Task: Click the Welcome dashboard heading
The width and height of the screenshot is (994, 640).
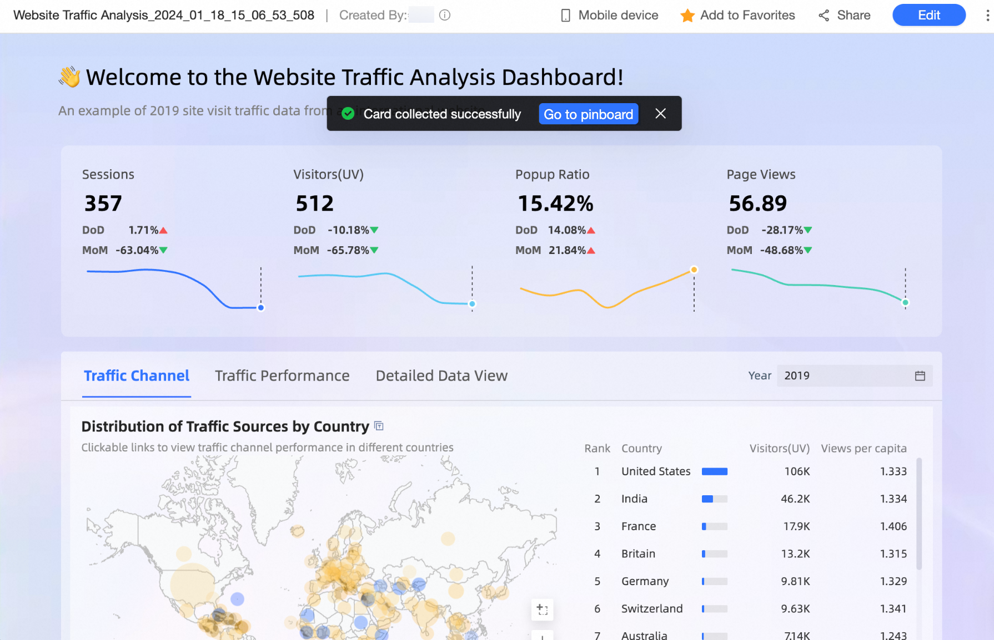Action: (341, 77)
